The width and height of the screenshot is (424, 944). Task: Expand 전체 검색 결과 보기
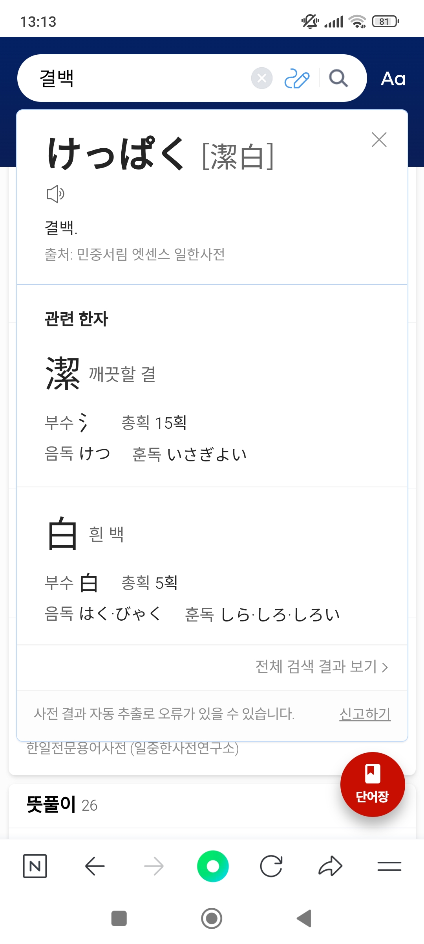321,667
